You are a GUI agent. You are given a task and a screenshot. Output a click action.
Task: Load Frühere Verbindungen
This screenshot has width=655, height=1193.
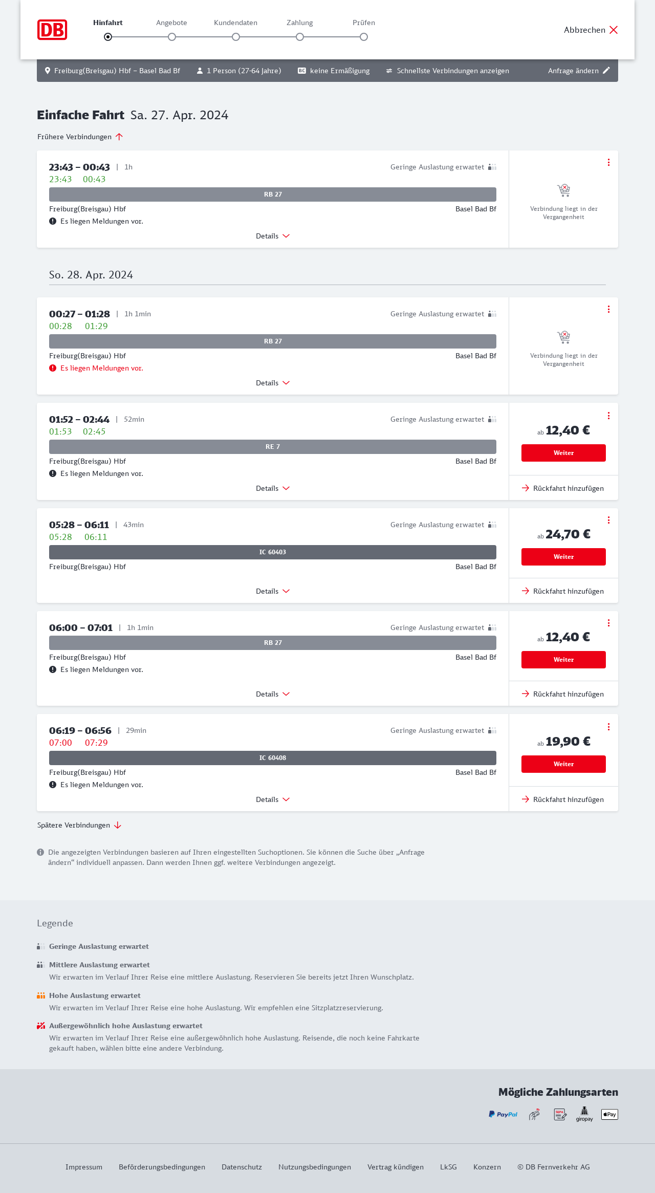click(80, 137)
